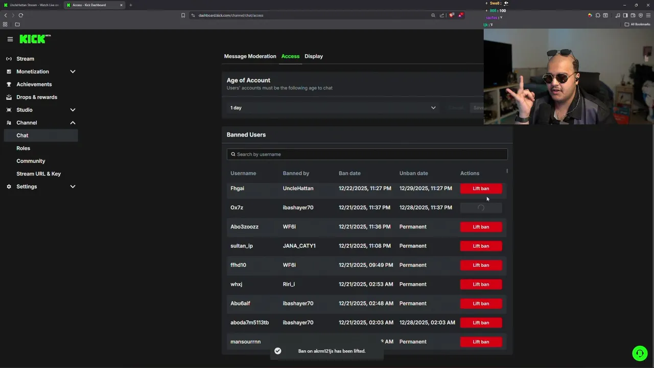Open the Brave Shields lion icon
Image resolution: width=654 pixels, height=368 pixels.
tap(452, 15)
